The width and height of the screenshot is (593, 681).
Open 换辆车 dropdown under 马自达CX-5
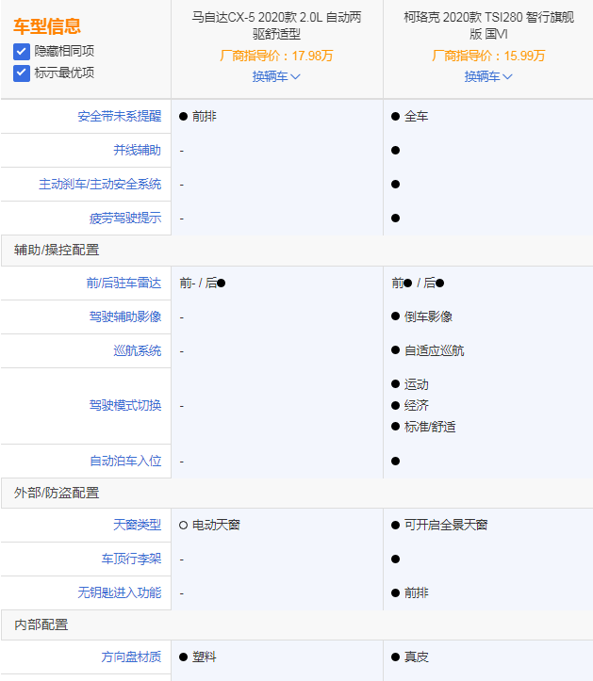(x=276, y=76)
